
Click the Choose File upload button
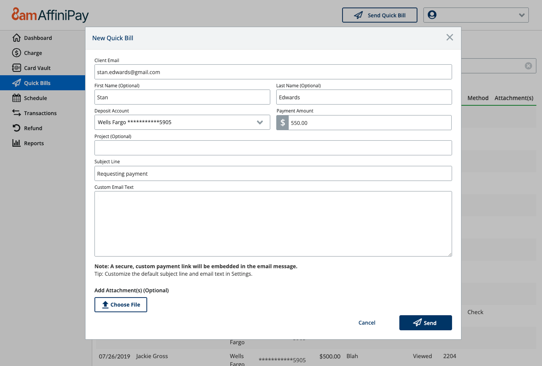point(121,305)
